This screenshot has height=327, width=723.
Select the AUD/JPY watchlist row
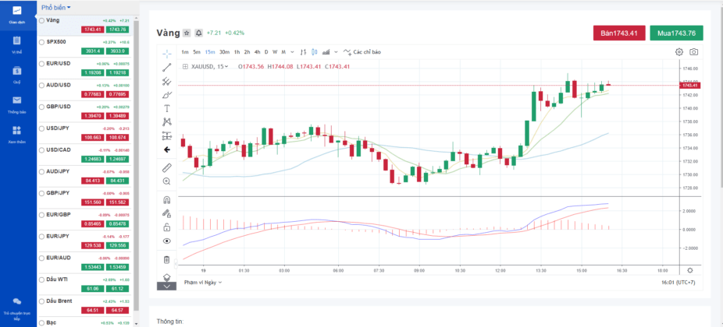[x=84, y=176]
